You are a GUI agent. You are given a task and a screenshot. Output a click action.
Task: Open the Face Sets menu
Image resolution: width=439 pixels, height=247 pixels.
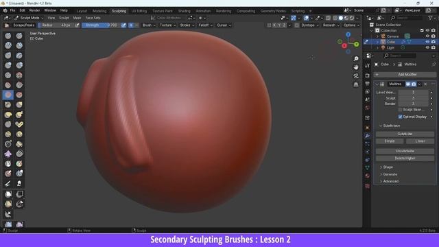pos(93,18)
